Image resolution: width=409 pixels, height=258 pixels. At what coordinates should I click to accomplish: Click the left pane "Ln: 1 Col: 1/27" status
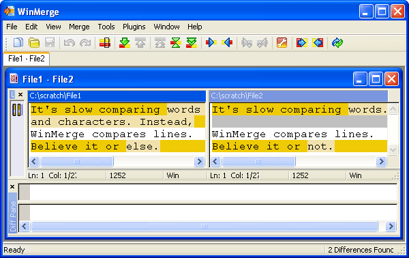52,175
